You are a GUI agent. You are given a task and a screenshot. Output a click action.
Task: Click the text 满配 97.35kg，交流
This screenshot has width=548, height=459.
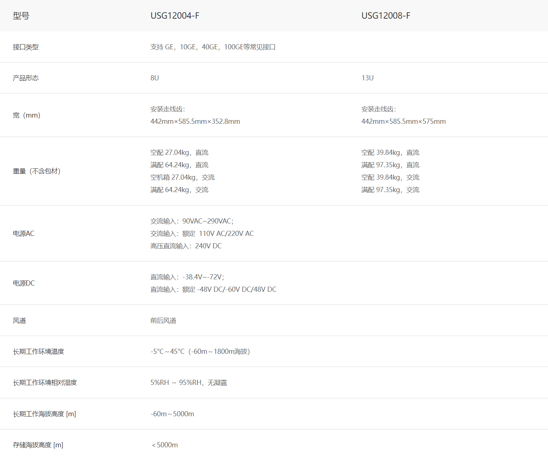pos(390,190)
